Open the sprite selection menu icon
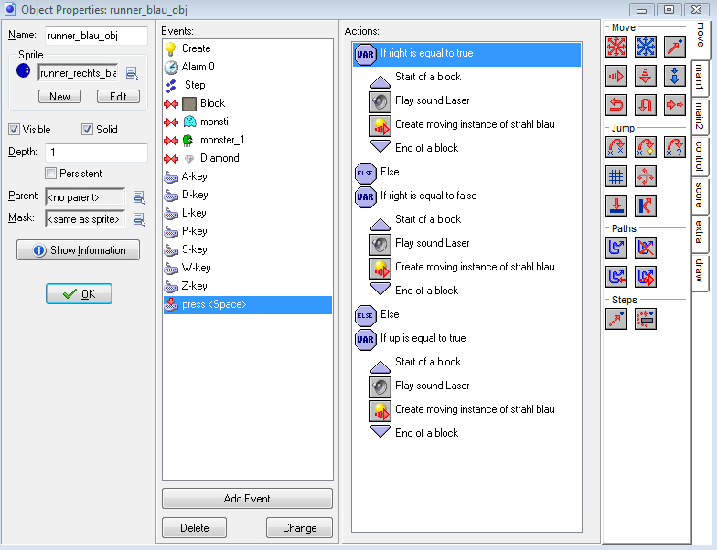Screen dimensions: 717x550 point(132,73)
